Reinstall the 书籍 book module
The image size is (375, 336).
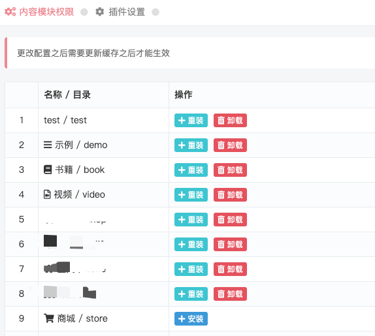pos(191,170)
